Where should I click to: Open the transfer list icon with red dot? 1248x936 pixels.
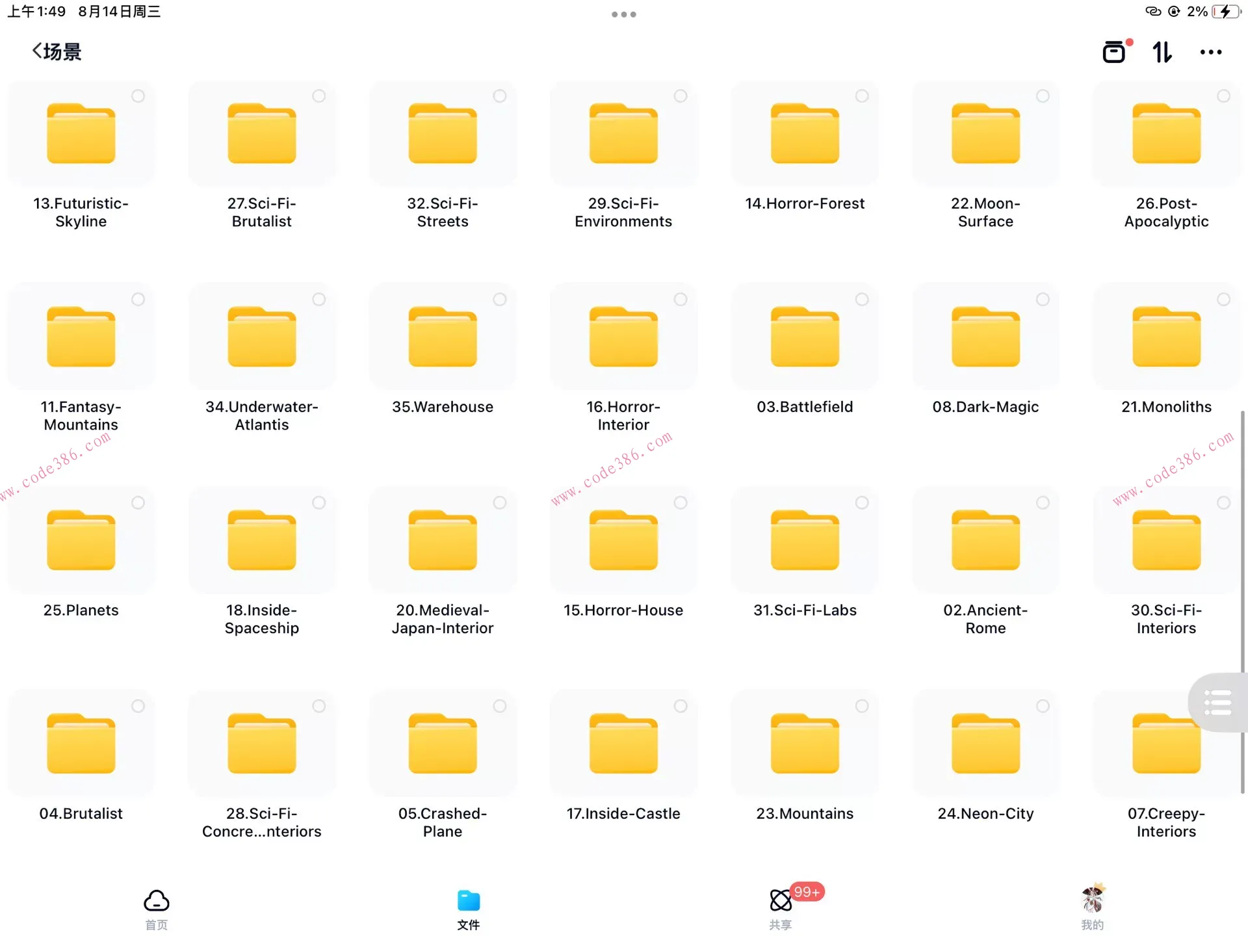click(x=1115, y=51)
